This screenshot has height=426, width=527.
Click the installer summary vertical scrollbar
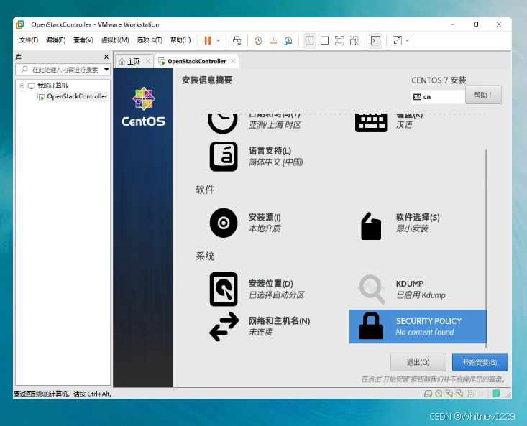(x=486, y=249)
